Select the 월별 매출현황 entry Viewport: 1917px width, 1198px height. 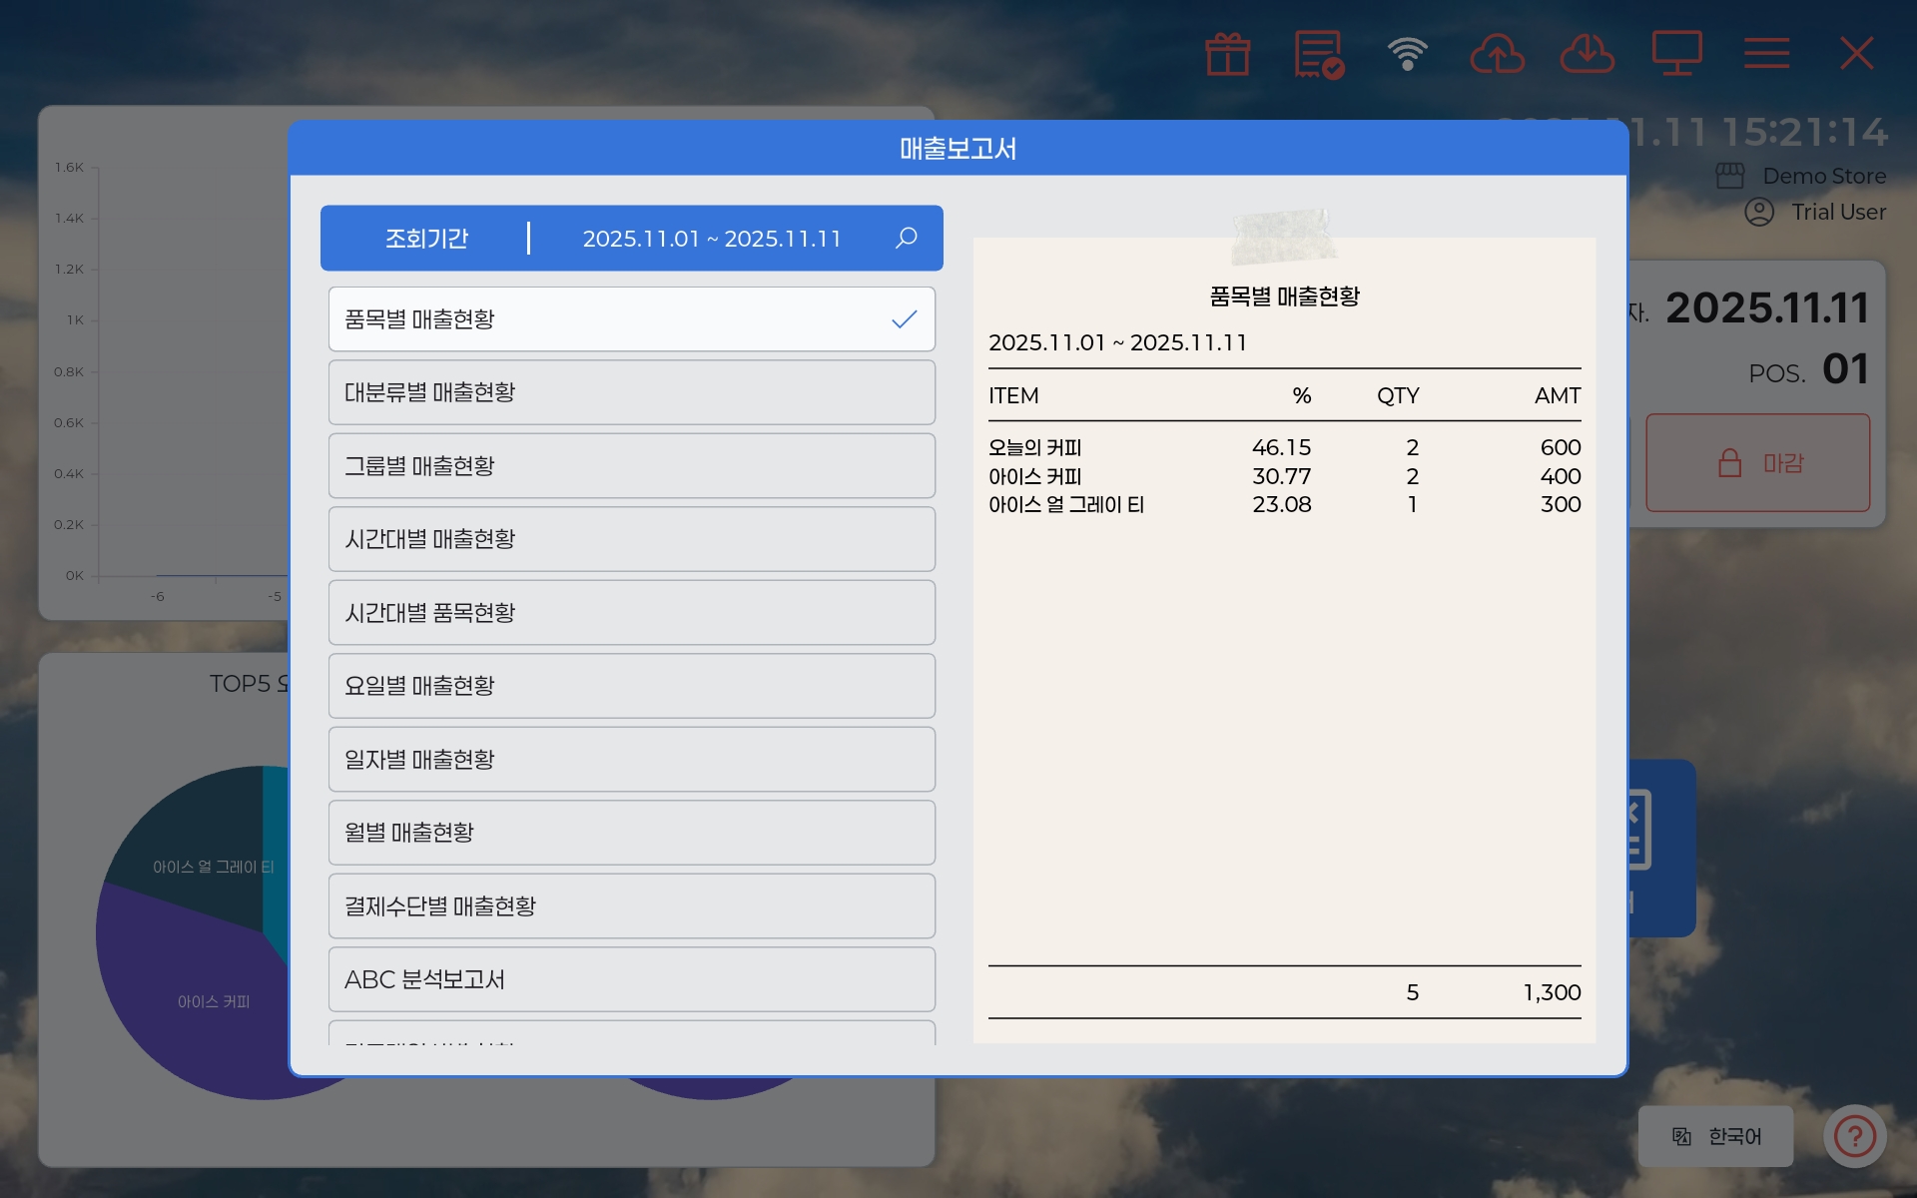coord(631,833)
